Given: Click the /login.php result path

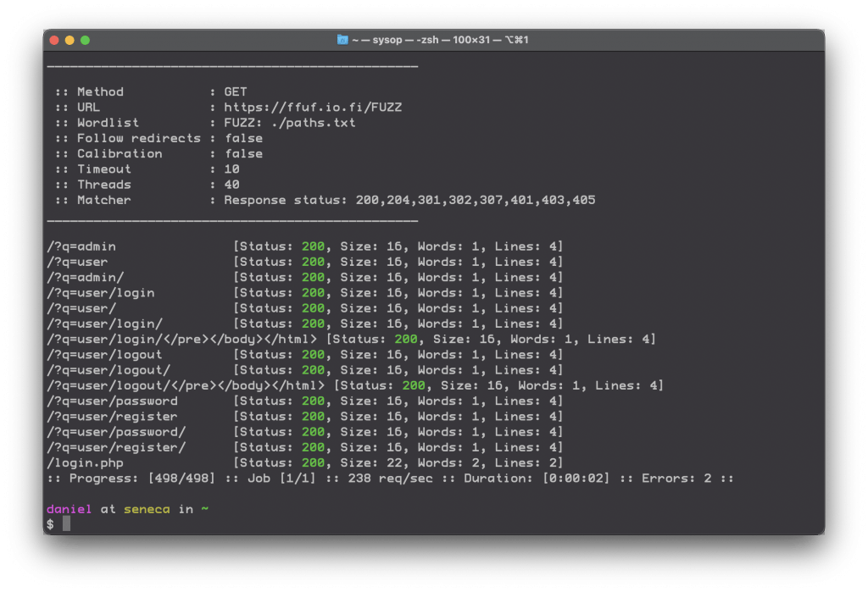Looking at the screenshot, I should [x=86, y=463].
